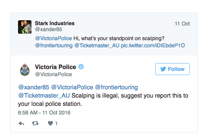Open the 11 Oct date link
This screenshot has height=140, width=210.
(x=182, y=24)
